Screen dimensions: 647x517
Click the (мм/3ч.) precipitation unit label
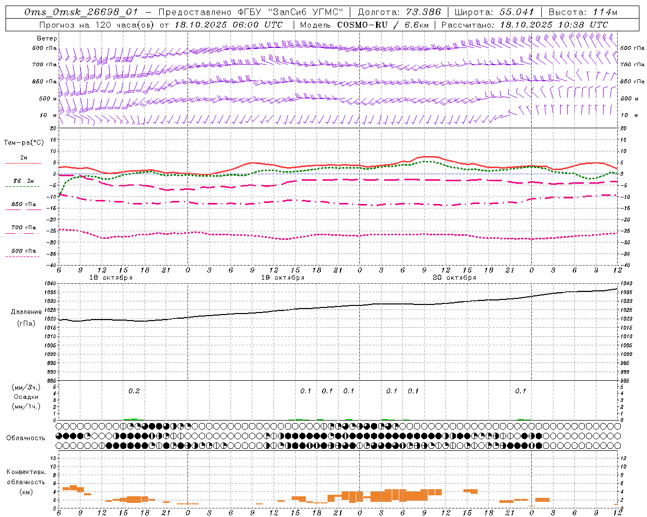tap(26, 387)
